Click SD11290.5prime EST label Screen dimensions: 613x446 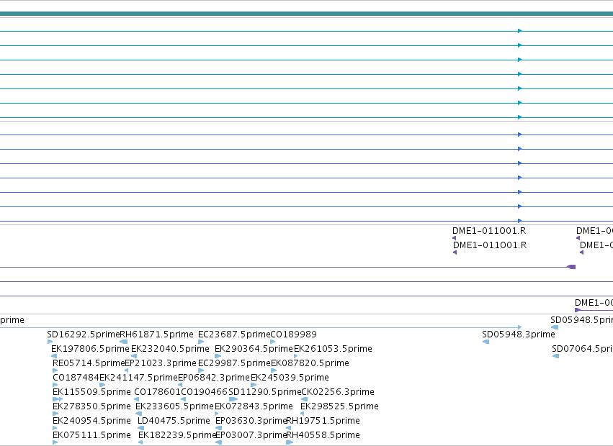click(265, 392)
